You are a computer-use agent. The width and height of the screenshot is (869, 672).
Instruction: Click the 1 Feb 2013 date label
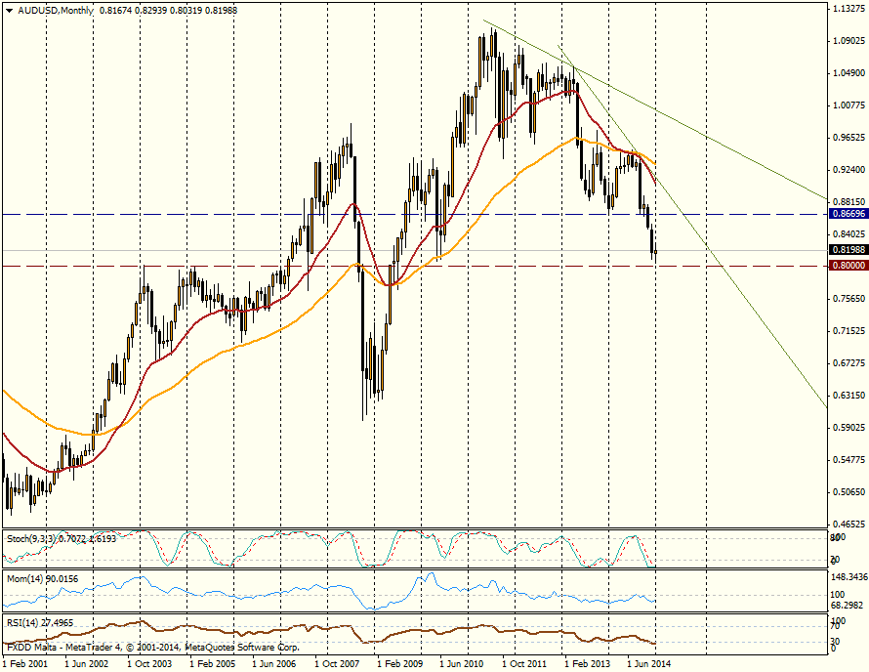pyautogui.click(x=588, y=663)
